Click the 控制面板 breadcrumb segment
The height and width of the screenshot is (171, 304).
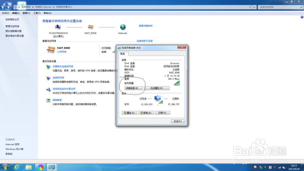coord(26,7)
